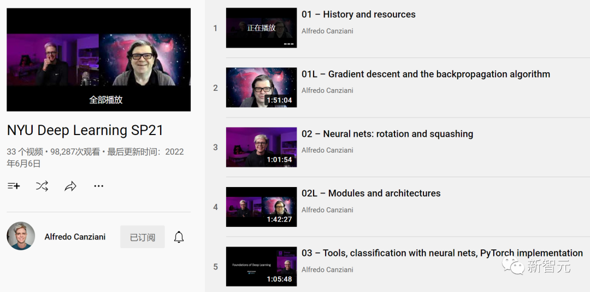Click index number 3 in playlist
This screenshot has height=292, width=590.
click(x=215, y=147)
